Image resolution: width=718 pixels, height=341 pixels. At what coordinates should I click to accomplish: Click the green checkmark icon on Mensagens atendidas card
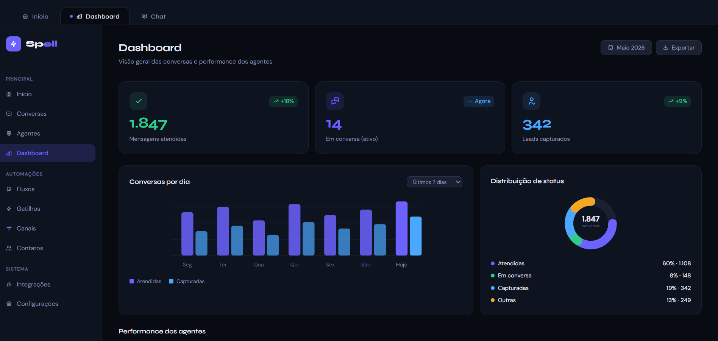(138, 101)
